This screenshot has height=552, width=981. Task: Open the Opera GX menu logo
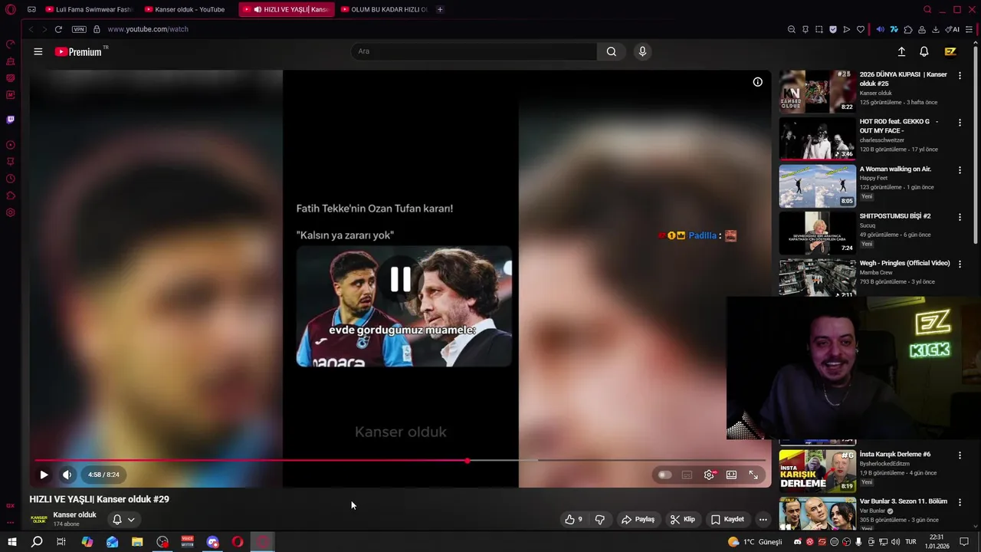(x=11, y=9)
